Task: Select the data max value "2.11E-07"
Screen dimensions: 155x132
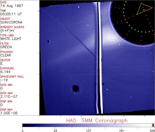Action: click(x=9, y=96)
